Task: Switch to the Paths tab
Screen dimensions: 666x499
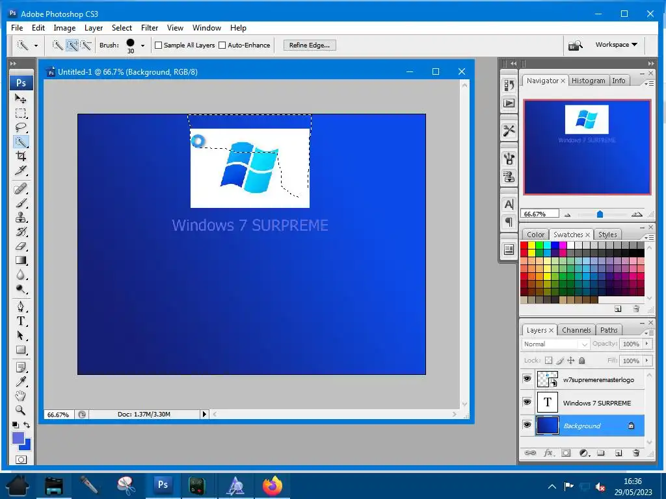Action: pos(609,330)
